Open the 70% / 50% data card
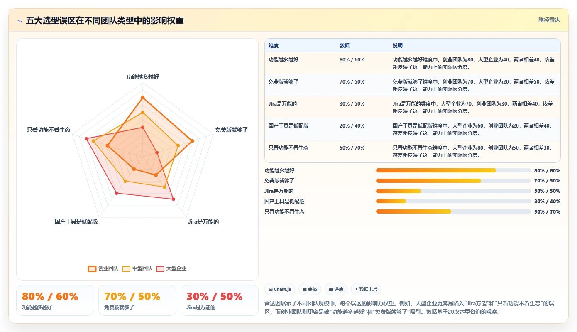 pyautogui.click(x=137, y=300)
